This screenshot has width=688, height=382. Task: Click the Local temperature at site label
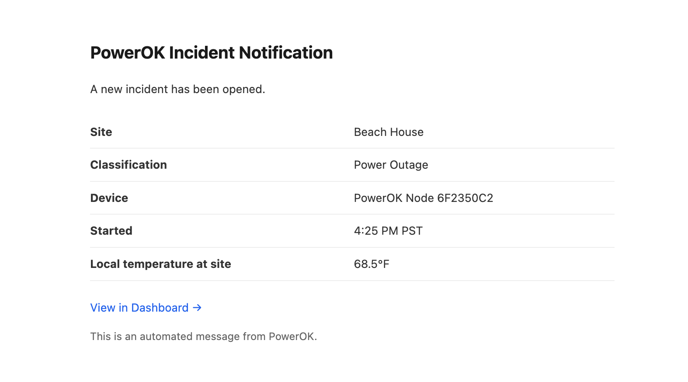click(160, 264)
